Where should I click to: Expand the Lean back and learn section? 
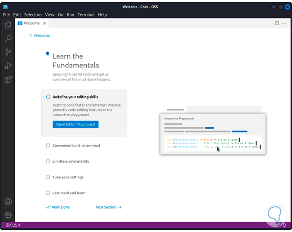(69, 193)
